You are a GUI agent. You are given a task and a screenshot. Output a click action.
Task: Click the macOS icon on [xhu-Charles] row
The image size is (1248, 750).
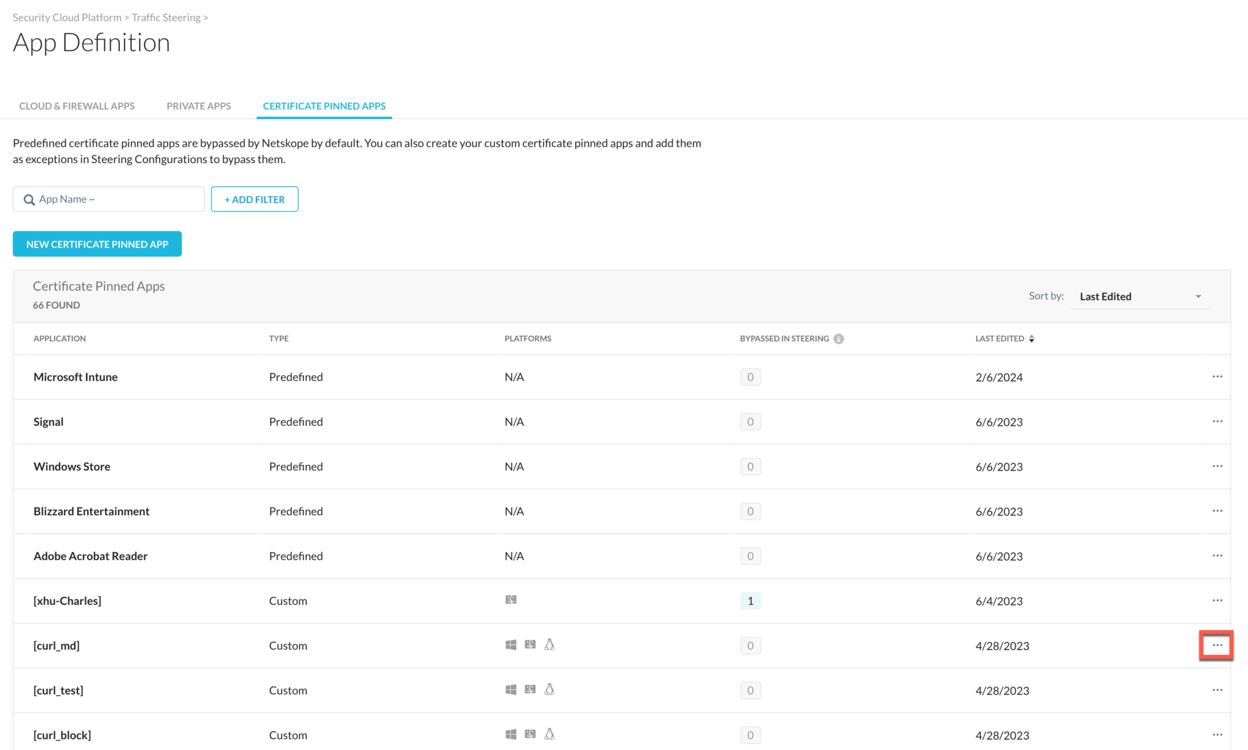point(511,600)
